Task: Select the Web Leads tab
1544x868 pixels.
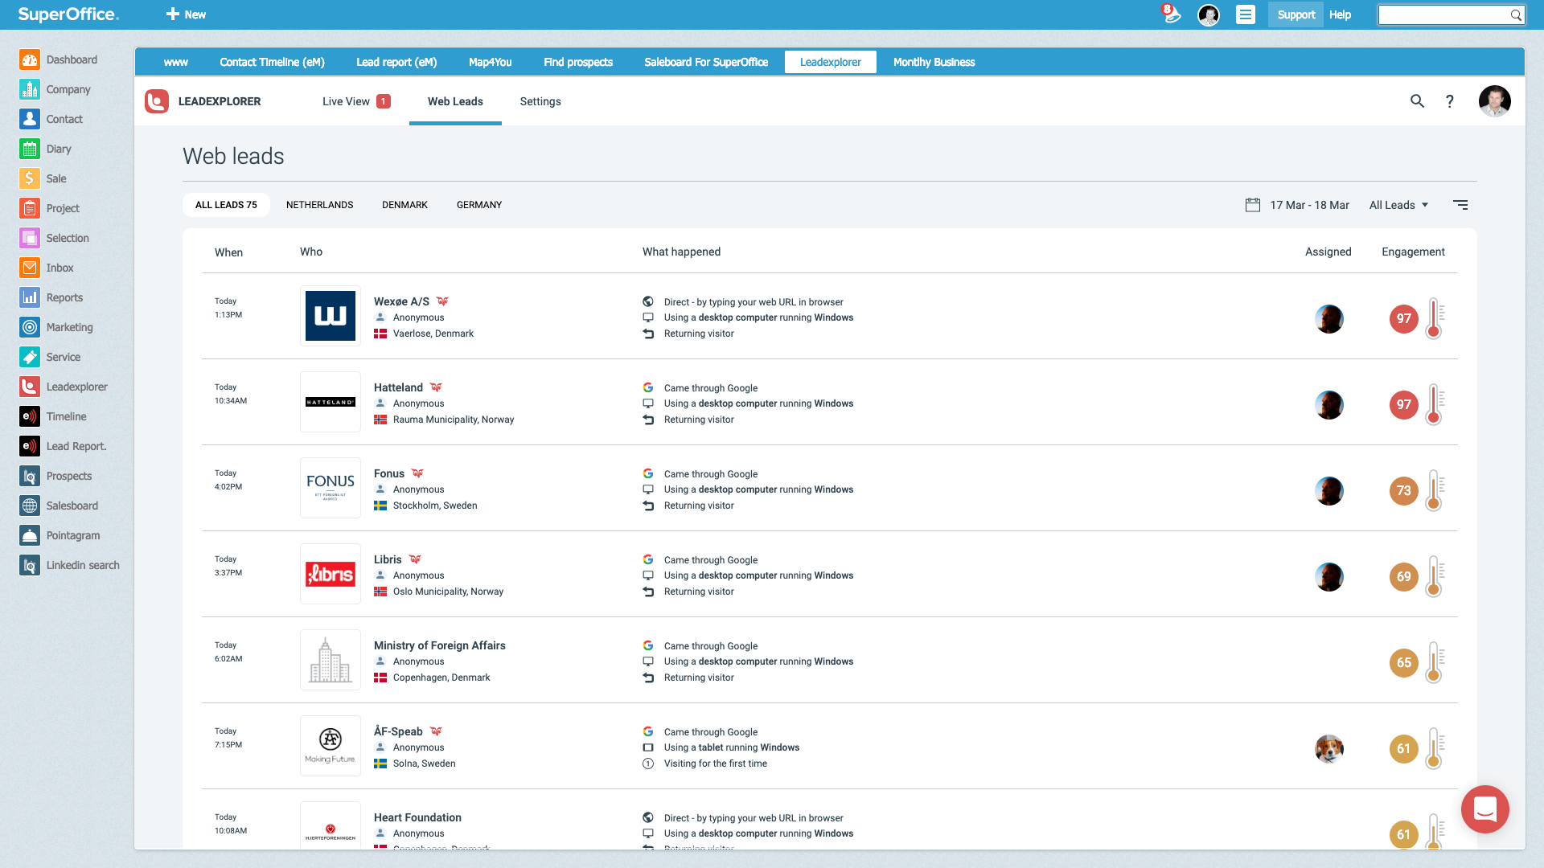Action: 455,101
